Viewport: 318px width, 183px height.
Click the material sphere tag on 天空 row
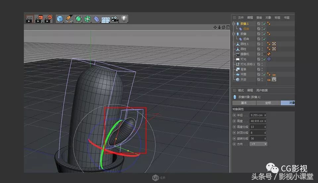pos(274,79)
